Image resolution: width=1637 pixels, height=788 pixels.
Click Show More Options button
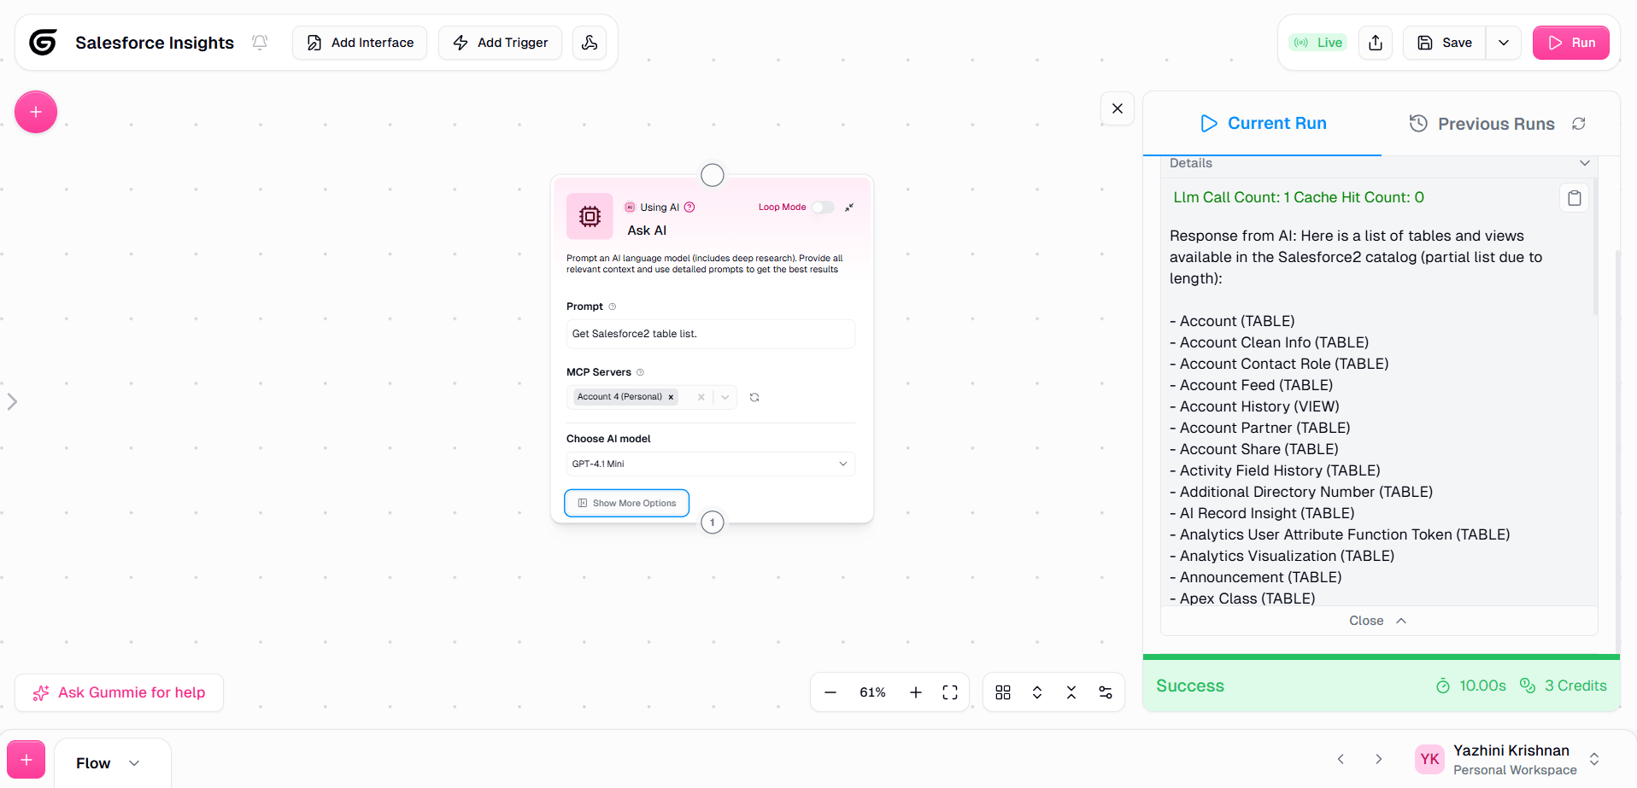626,503
